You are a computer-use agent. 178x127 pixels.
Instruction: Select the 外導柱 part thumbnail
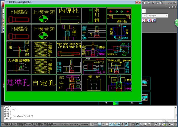click(x=69, y=32)
